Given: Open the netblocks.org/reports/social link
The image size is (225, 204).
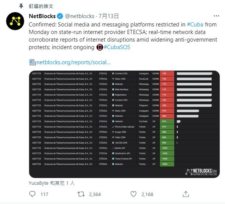Looking at the screenshot, I should pyautogui.click(x=74, y=62).
